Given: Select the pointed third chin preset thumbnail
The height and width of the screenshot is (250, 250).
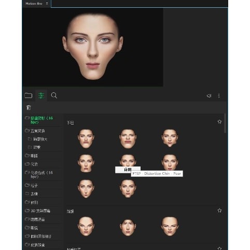Looking at the screenshot, I should pyautogui.click(x=170, y=138).
